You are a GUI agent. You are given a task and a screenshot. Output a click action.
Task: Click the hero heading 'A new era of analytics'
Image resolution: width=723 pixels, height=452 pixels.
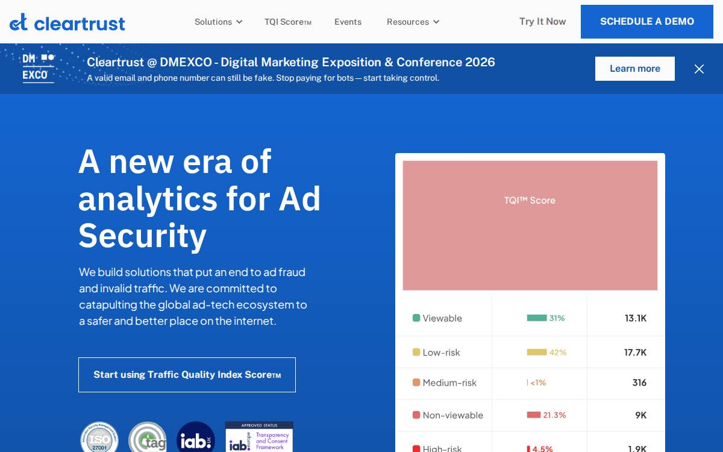(x=199, y=198)
